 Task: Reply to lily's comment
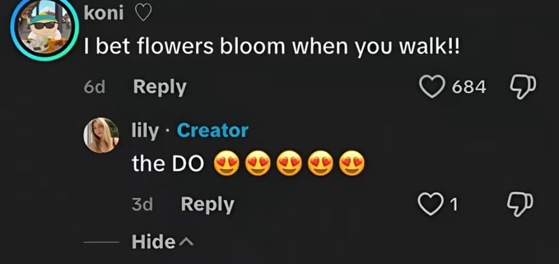[x=207, y=204]
